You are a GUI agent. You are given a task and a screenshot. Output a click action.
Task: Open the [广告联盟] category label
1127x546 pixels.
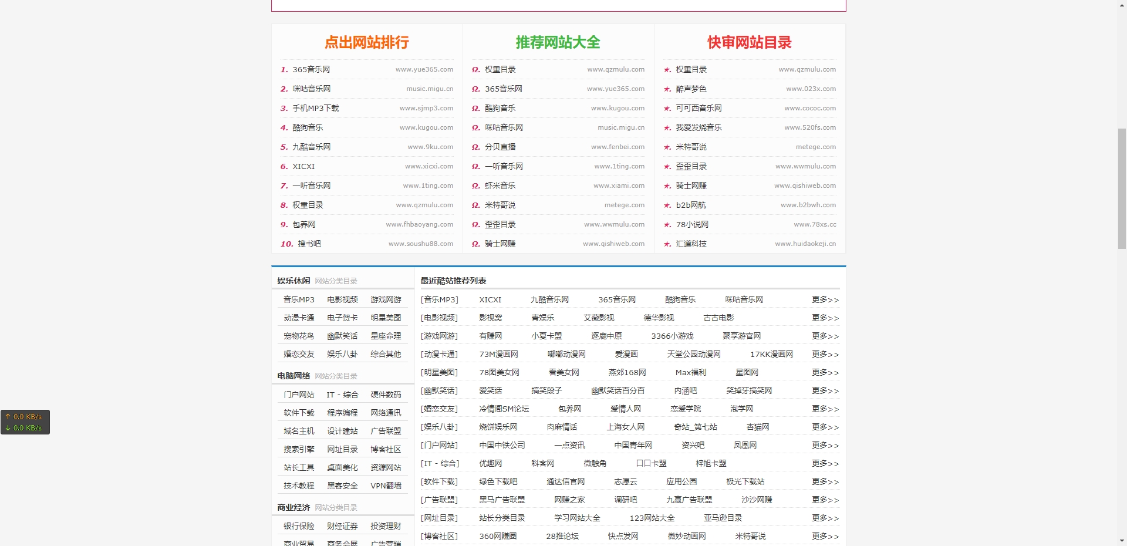[x=439, y=500]
